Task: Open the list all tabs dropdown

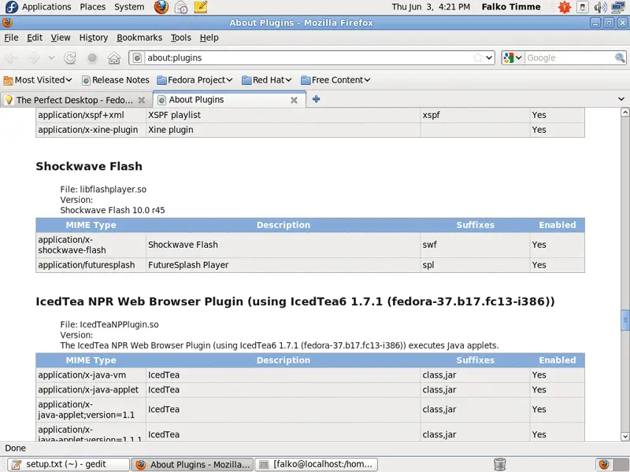Action: point(621,99)
